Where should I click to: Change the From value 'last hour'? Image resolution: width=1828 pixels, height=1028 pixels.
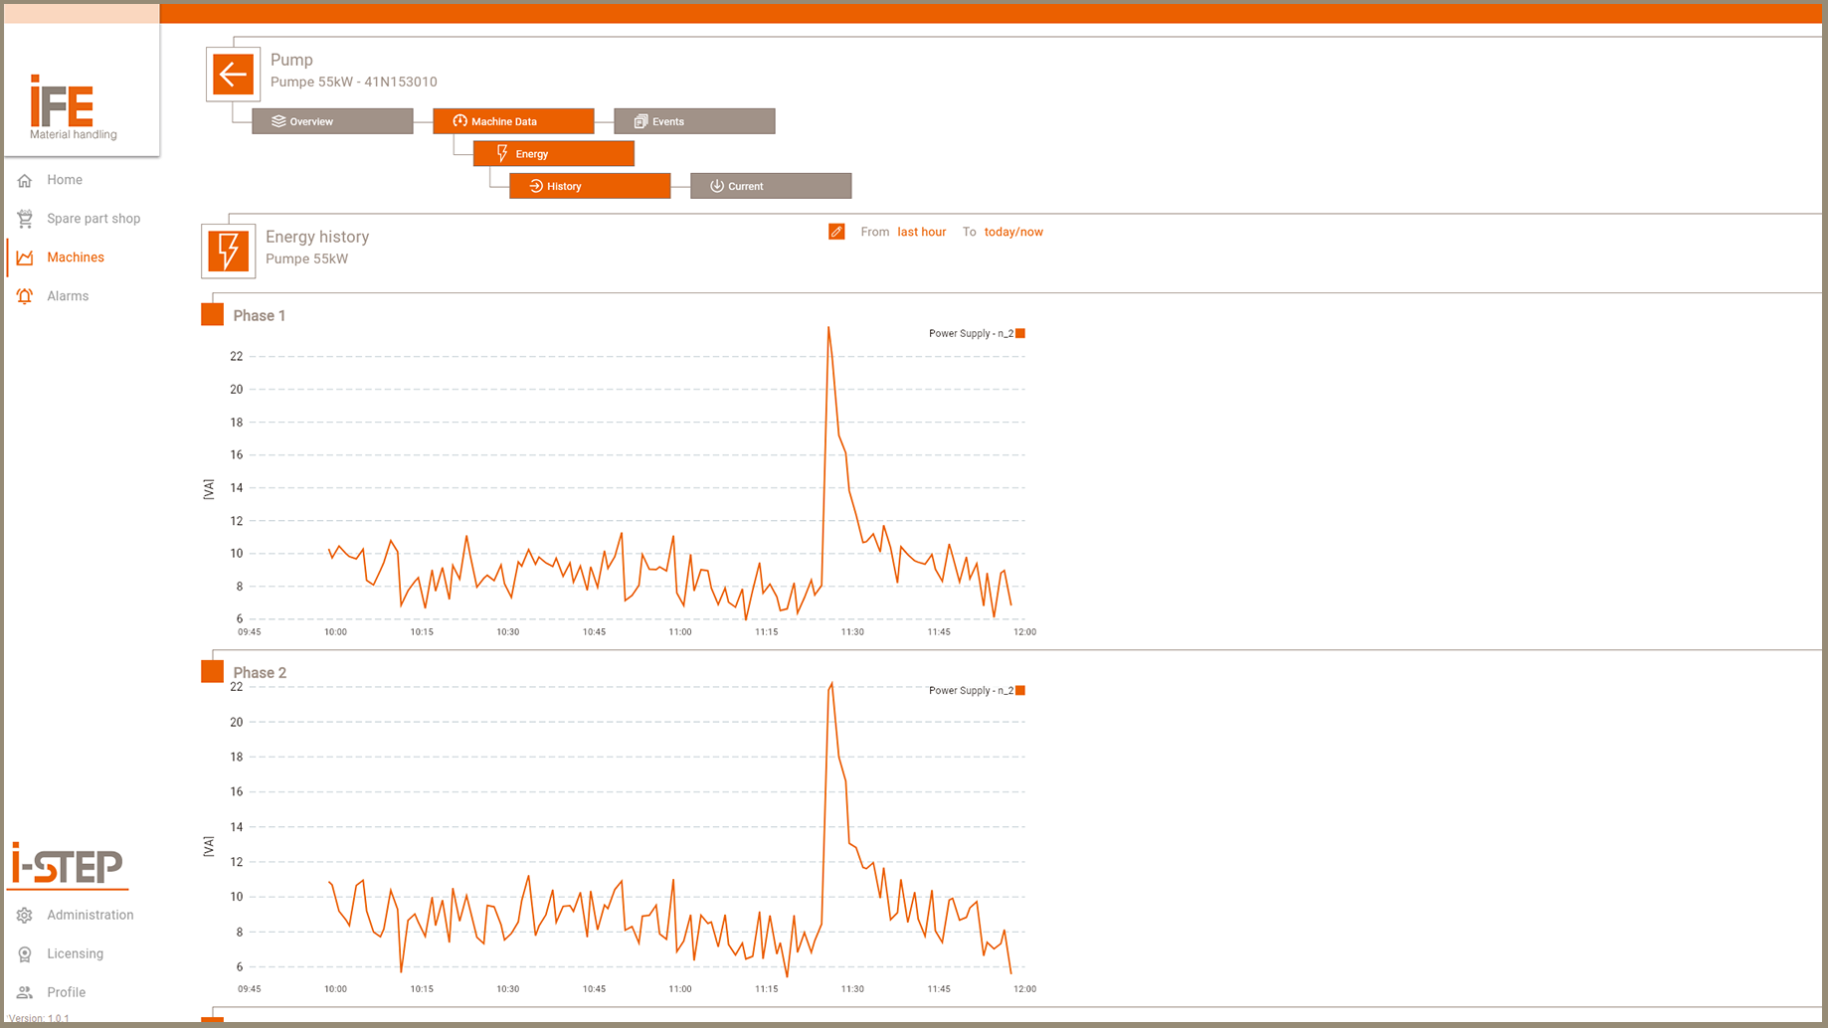tap(921, 232)
